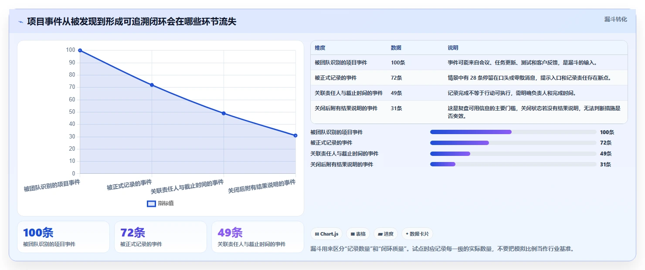The width and height of the screenshot is (645, 270).
Task: Click table cell 关闭后附有结果说明的事件 in 维度 column
Action: tap(346, 108)
